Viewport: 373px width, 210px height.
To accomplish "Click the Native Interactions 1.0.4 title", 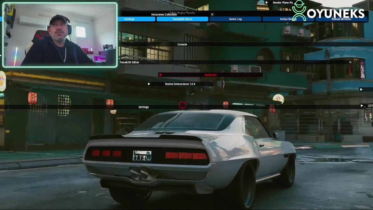I will [180, 84].
